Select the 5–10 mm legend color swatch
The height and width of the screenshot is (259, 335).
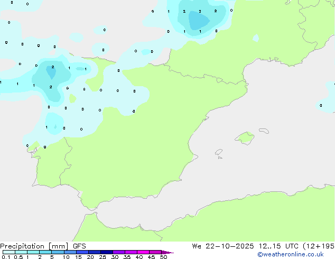click(58, 252)
